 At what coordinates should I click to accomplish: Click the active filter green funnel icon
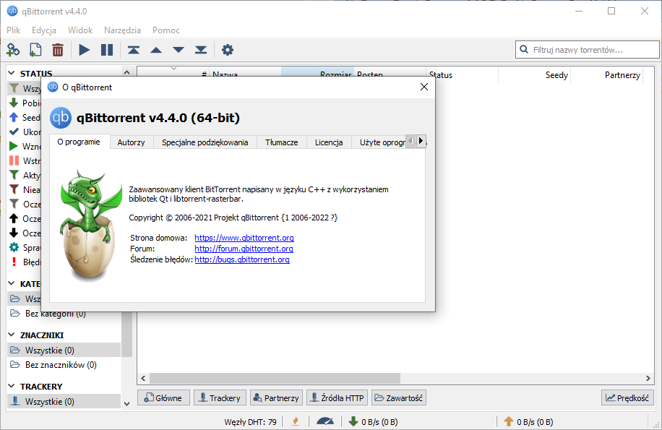point(14,175)
